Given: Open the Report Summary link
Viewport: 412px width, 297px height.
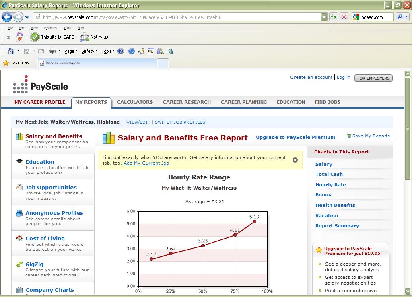Looking at the screenshot, I should click(x=337, y=226).
